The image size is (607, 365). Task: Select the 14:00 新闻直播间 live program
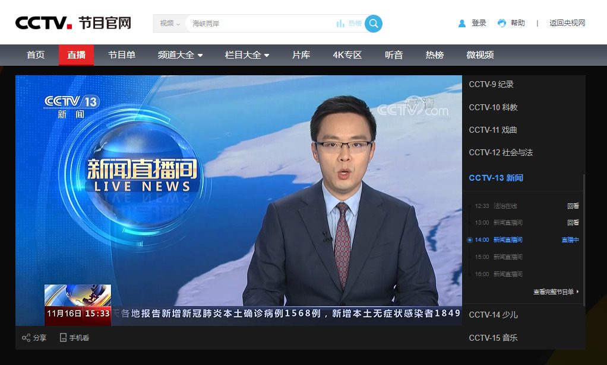click(x=507, y=239)
